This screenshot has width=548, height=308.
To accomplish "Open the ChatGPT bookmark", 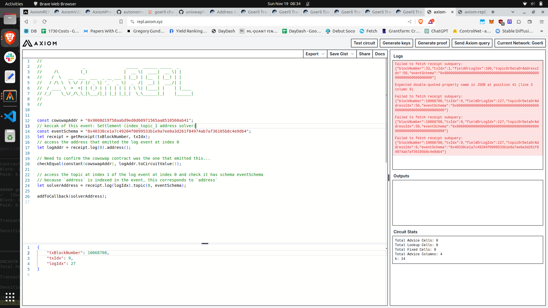I will pyautogui.click(x=436, y=31).
